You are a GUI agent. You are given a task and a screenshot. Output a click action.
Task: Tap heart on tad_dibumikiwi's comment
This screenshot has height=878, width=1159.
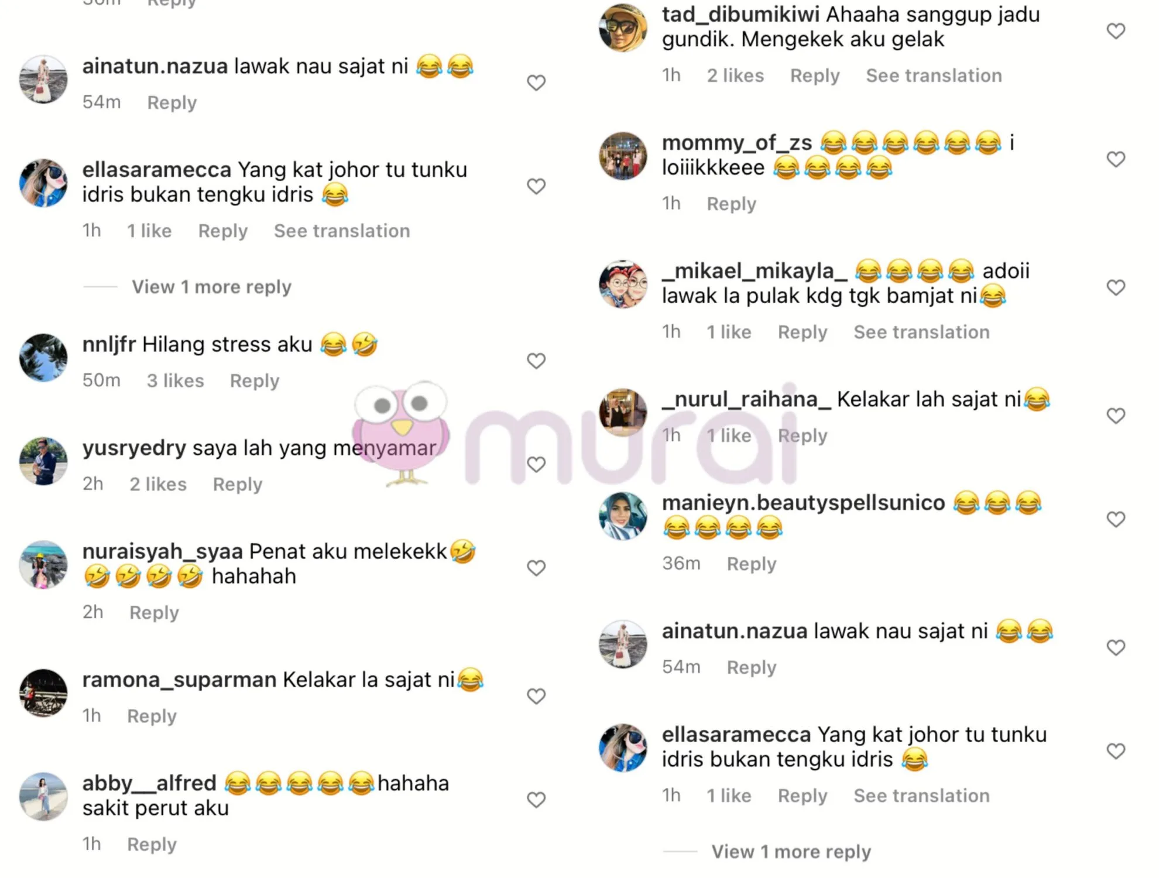click(x=1116, y=31)
